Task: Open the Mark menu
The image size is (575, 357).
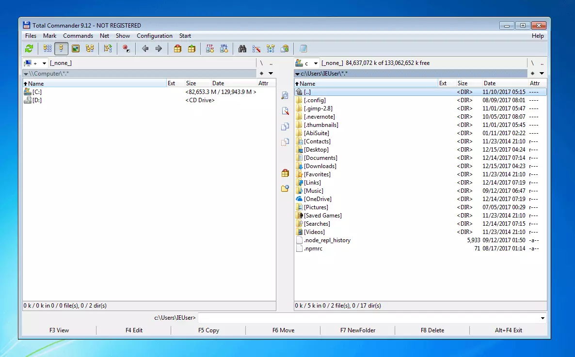Action: (49, 35)
